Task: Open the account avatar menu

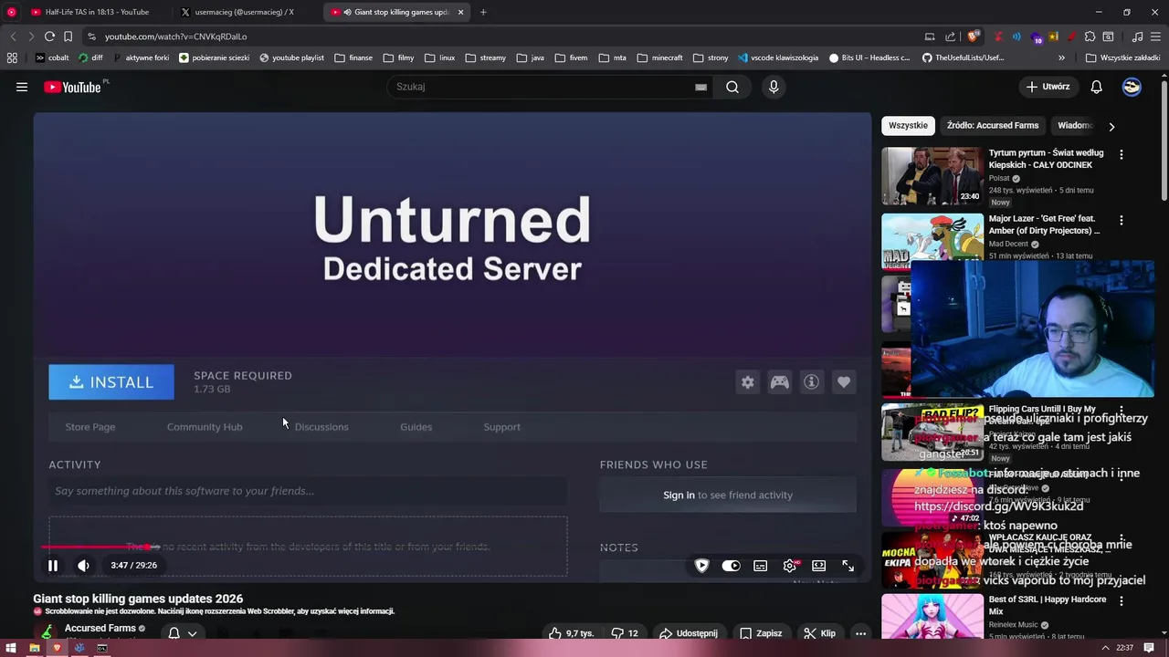Action: click(1132, 87)
